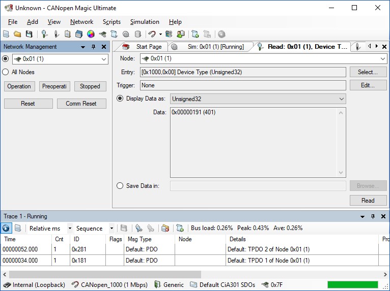
Task: Open Trace 1 panel options arrow
Action: click(363, 216)
